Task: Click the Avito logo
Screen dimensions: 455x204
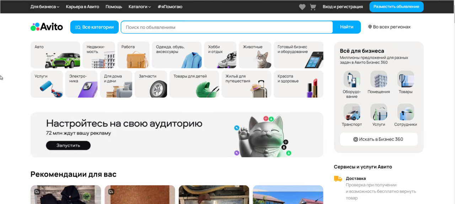Action: pyautogui.click(x=47, y=27)
